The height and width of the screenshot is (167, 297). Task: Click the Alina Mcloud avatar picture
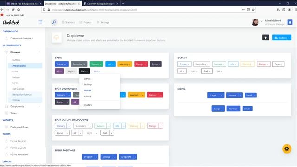coord(255,22)
